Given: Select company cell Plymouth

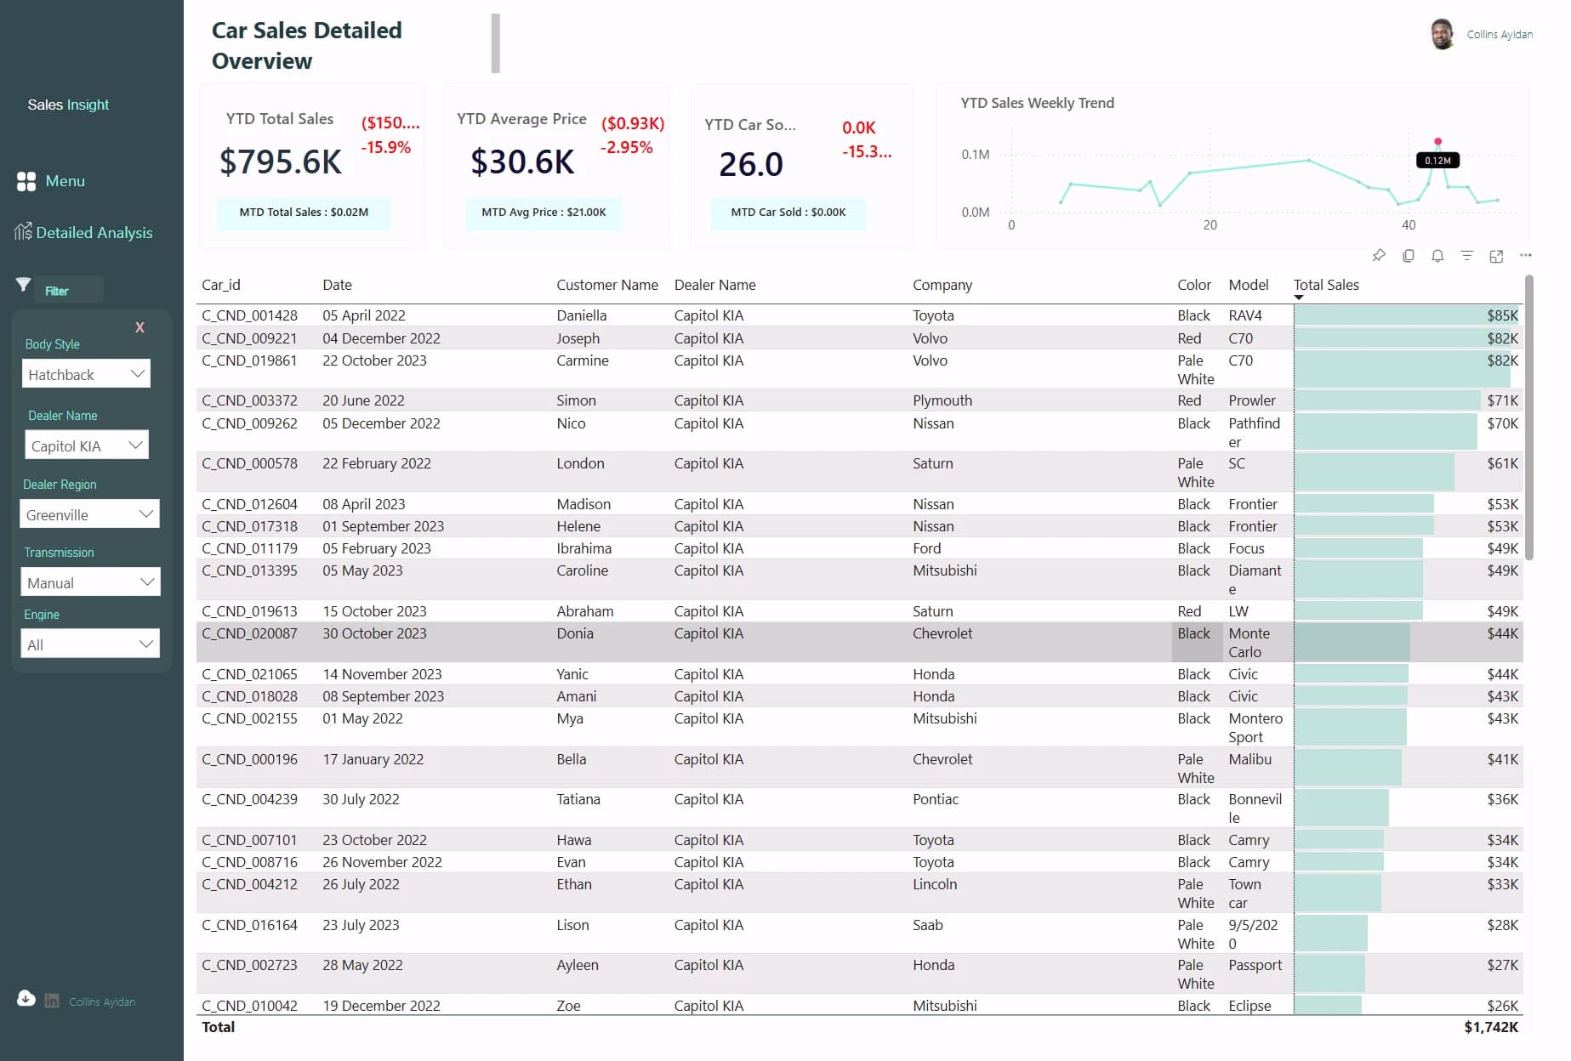Looking at the screenshot, I should [942, 400].
